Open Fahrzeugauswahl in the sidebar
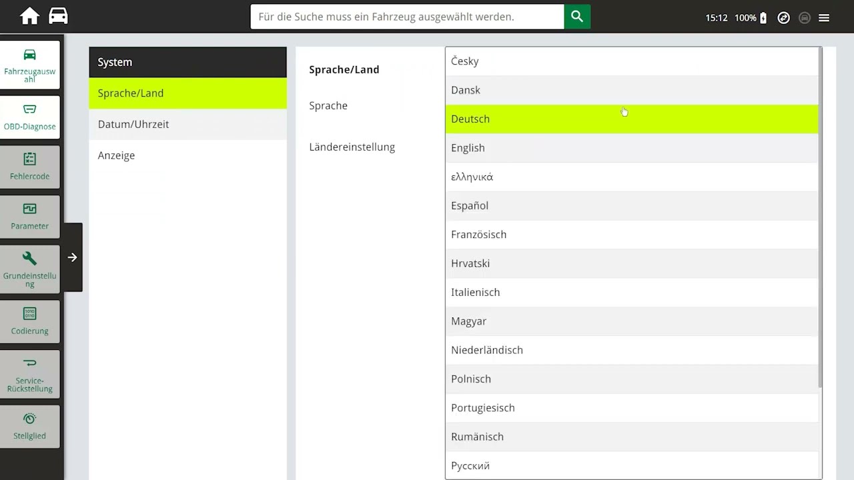The width and height of the screenshot is (854, 480). pos(30,65)
